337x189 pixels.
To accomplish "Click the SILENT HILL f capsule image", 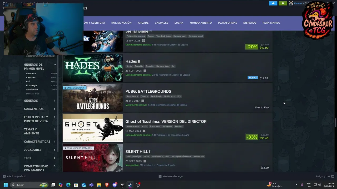I will [x=92, y=158].
